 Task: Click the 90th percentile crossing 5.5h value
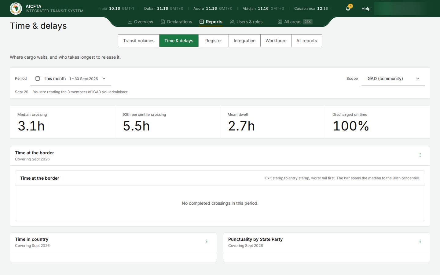pyautogui.click(x=136, y=126)
